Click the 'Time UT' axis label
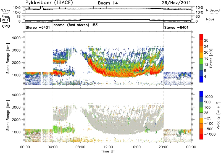The image size is (221, 153). (108, 151)
